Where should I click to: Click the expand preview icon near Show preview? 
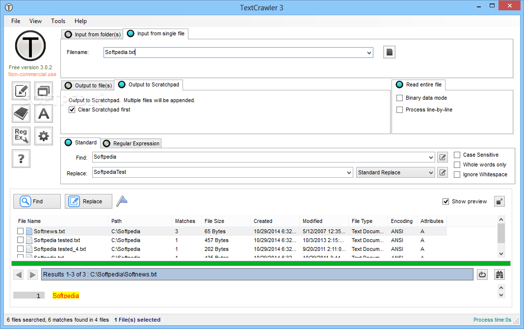coord(499,201)
